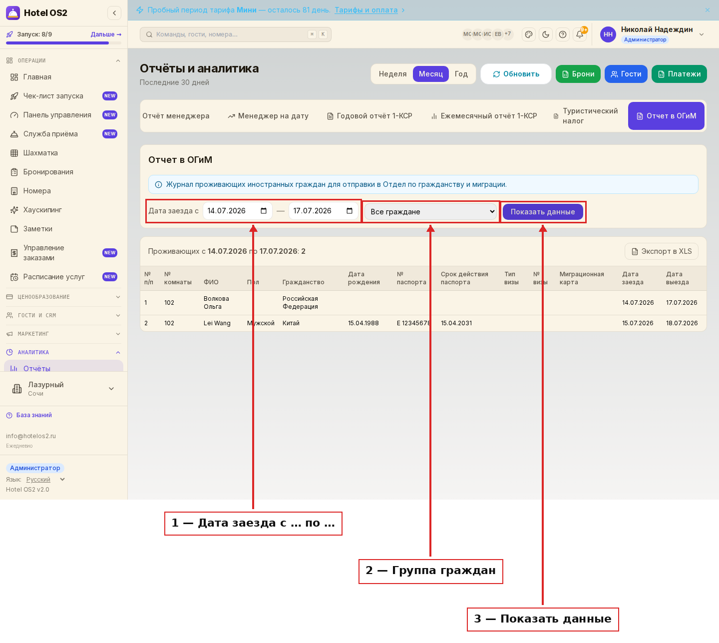Open Расписание услуг sidebar item
719x643 pixels.
tap(64, 277)
